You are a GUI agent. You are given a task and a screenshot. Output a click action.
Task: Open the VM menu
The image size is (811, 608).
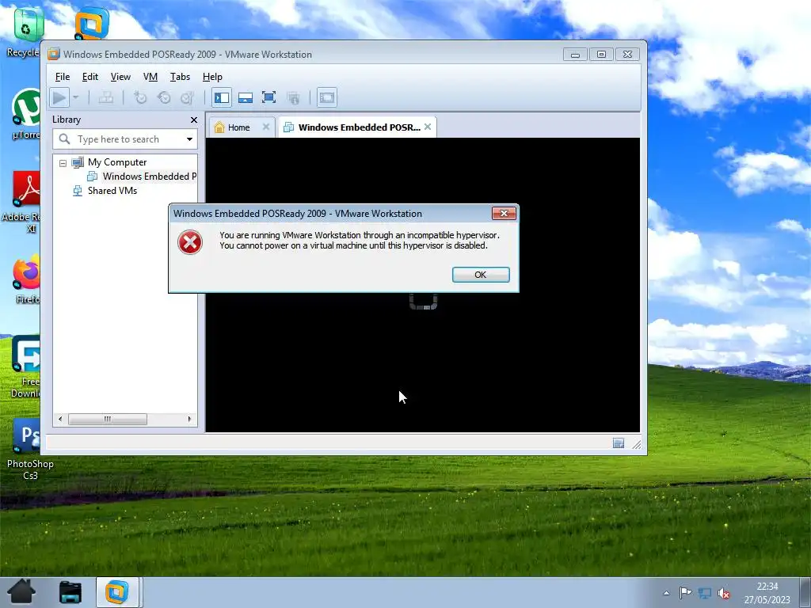(150, 77)
